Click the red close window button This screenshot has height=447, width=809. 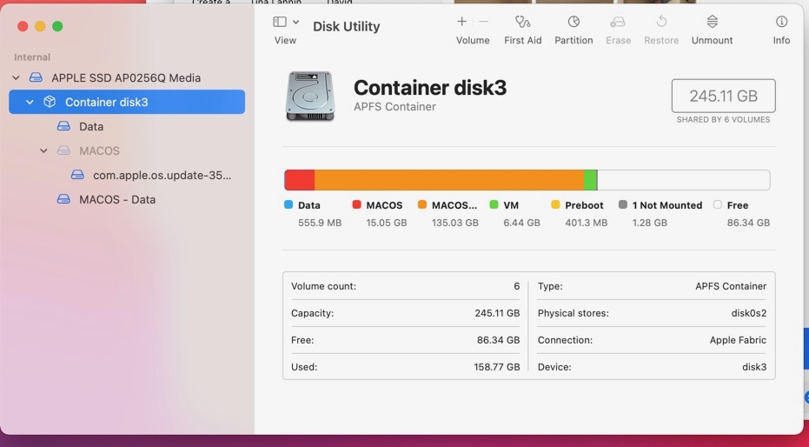point(23,26)
